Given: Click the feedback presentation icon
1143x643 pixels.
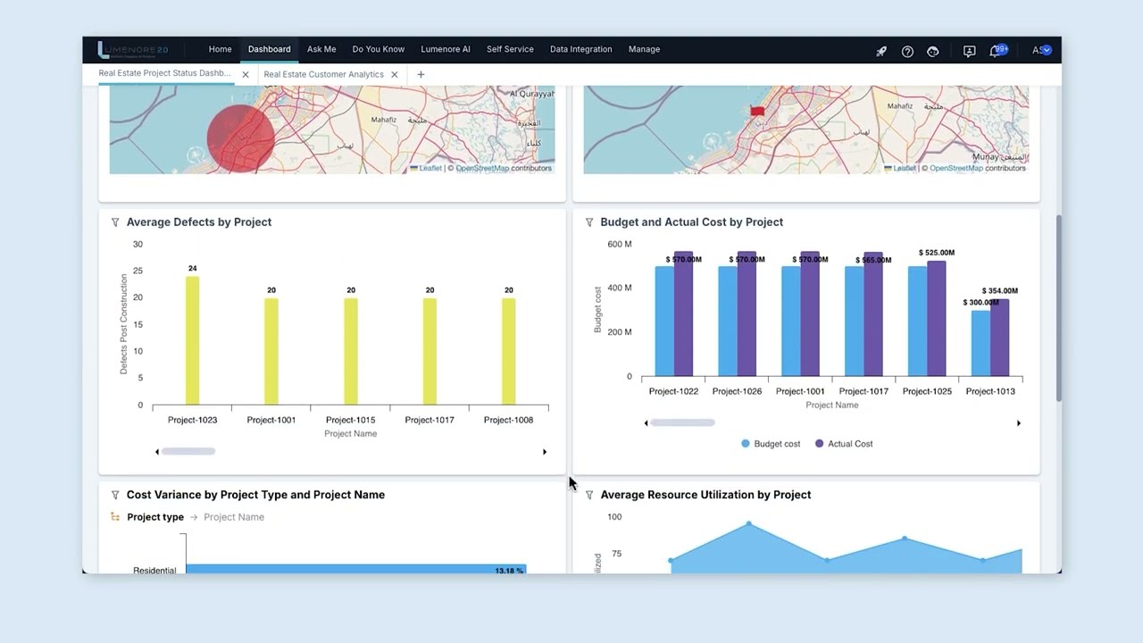Looking at the screenshot, I should pos(969,51).
